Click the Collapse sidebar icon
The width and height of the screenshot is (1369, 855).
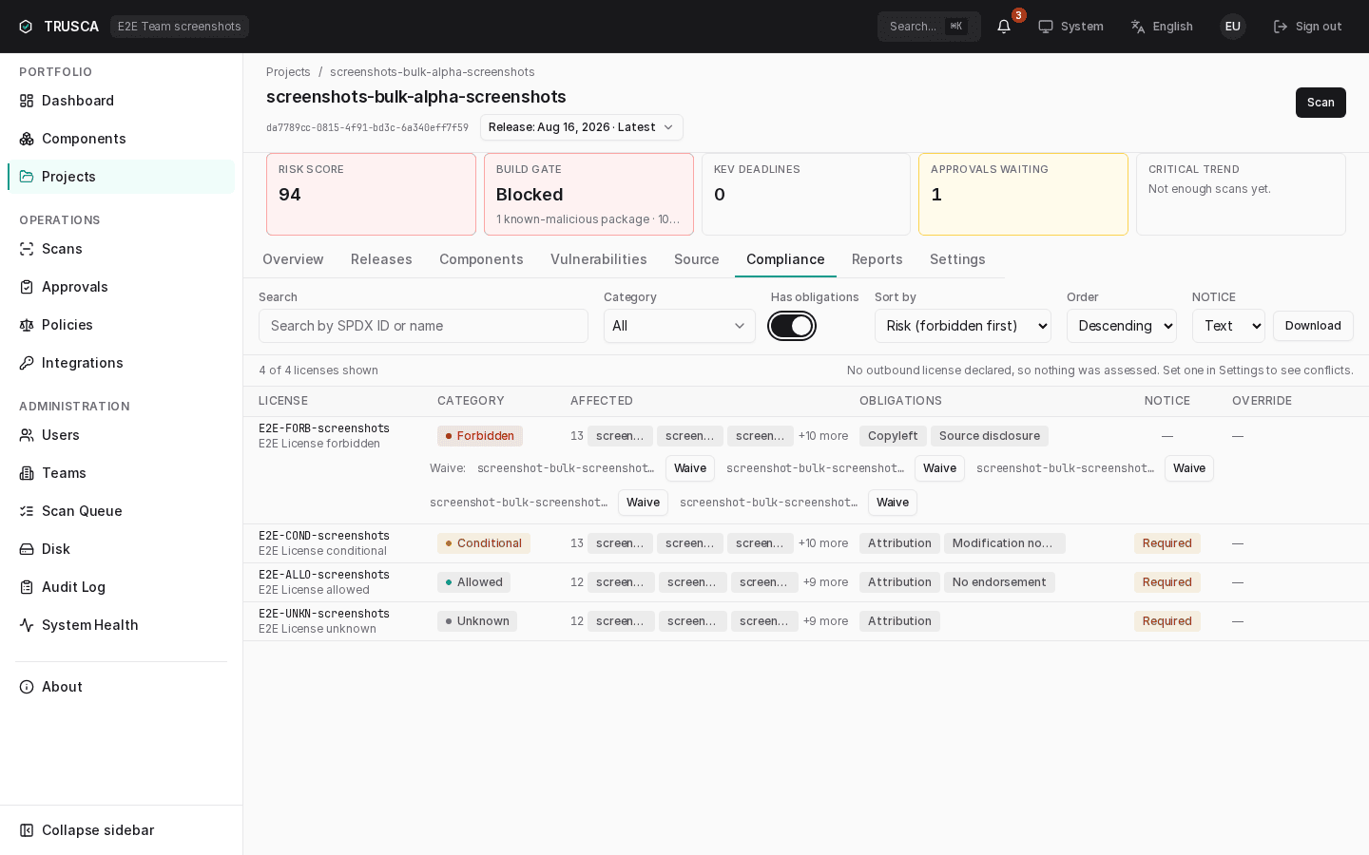point(27,830)
